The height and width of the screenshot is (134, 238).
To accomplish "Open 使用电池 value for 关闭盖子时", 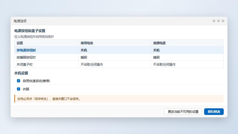I will click(x=92, y=64).
